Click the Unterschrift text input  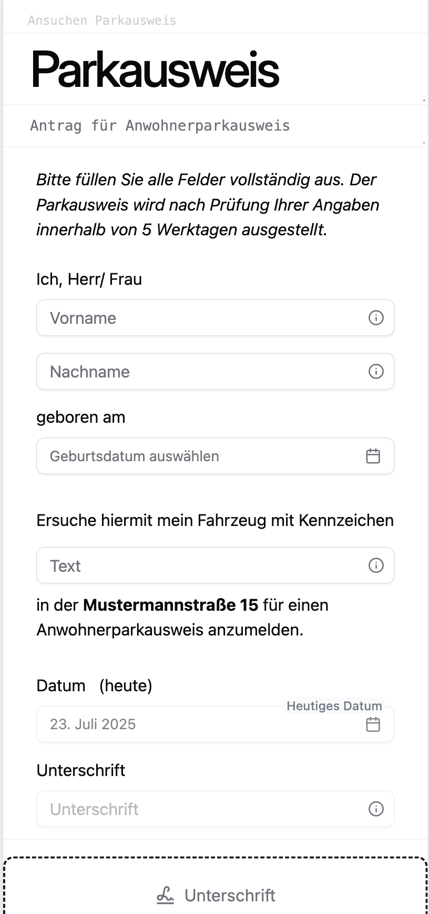click(200, 809)
